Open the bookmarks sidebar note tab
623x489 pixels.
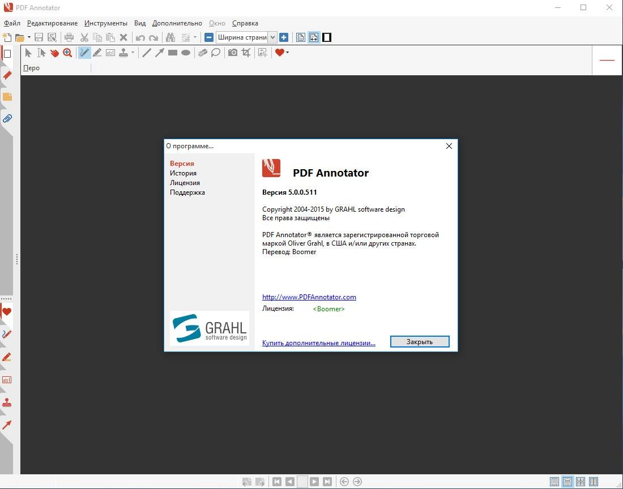pos(7,97)
